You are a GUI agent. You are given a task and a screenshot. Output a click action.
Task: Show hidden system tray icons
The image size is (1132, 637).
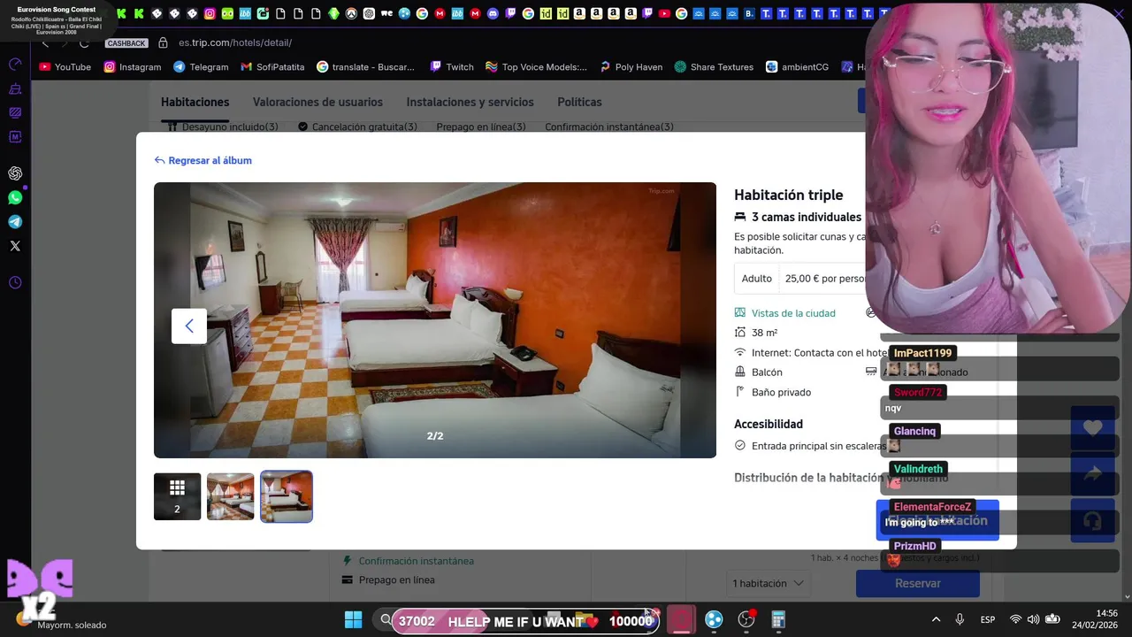pos(934,619)
